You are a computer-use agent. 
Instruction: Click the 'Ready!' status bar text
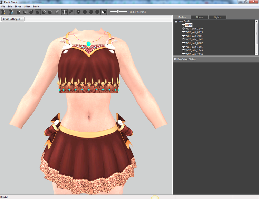pyautogui.click(x=4, y=197)
